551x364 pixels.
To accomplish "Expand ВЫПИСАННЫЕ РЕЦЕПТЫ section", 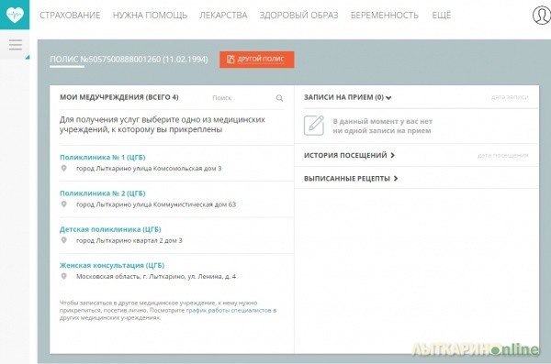I will point(351,178).
